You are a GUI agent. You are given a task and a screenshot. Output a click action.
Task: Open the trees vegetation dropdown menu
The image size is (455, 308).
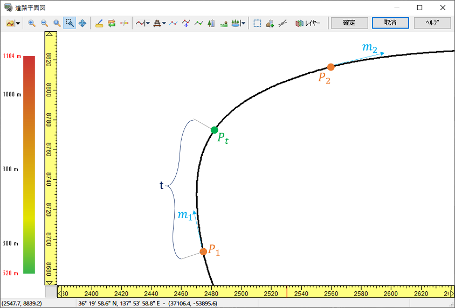coord(244,23)
